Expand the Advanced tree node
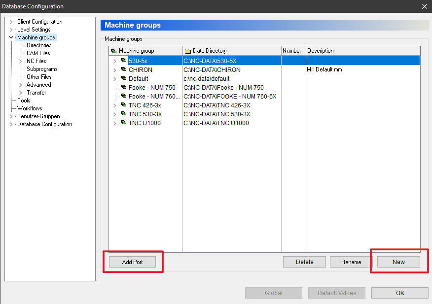432x304 pixels. click(x=20, y=85)
